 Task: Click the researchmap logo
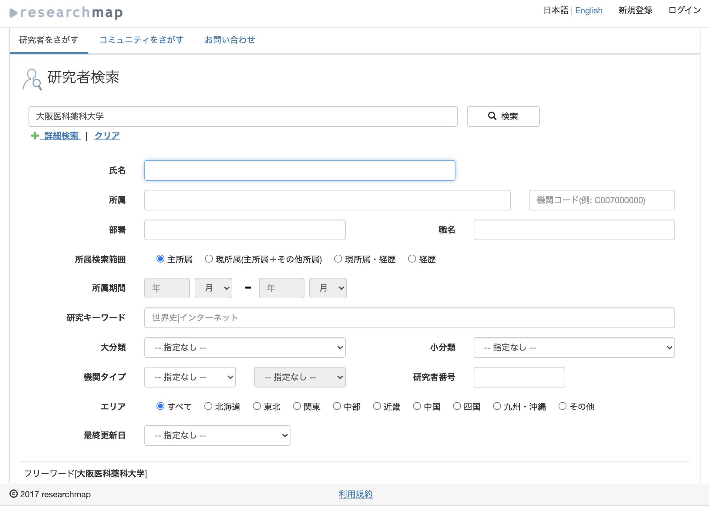[x=66, y=12]
